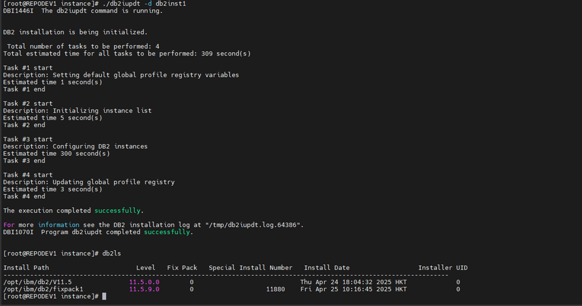Click the special install number 11880
Screen dimensions: 582x306
[x=276, y=289]
